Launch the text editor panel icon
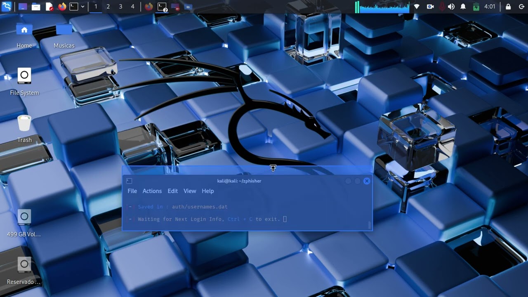Image resolution: width=528 pixels, height=297 pixels. [x=49, y=7]
